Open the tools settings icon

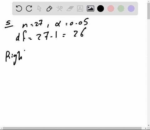click(60, 8)
